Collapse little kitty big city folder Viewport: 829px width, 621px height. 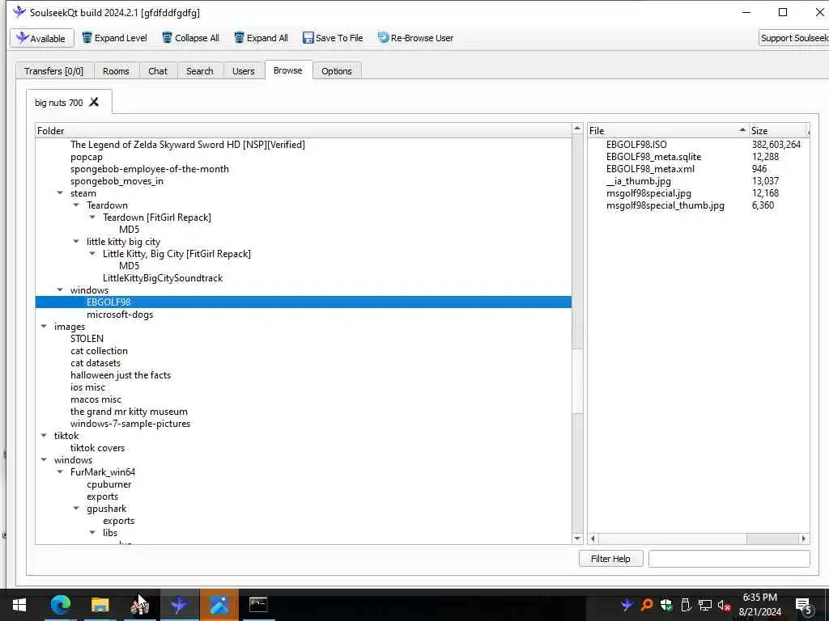point(76,242)
